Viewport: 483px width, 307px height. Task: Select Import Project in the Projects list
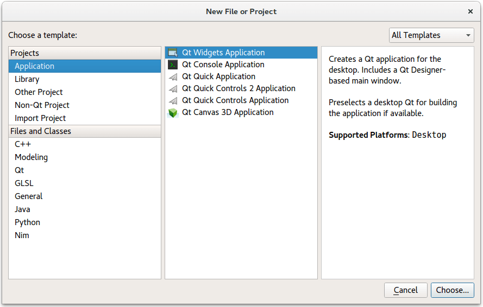click(x=40, y=118)
